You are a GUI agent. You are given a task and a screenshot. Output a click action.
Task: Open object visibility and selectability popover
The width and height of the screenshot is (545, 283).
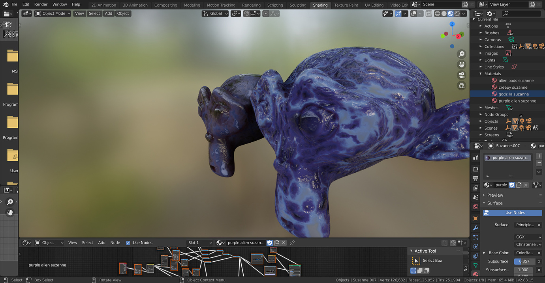pyautogui.click(x=387, y=13)
